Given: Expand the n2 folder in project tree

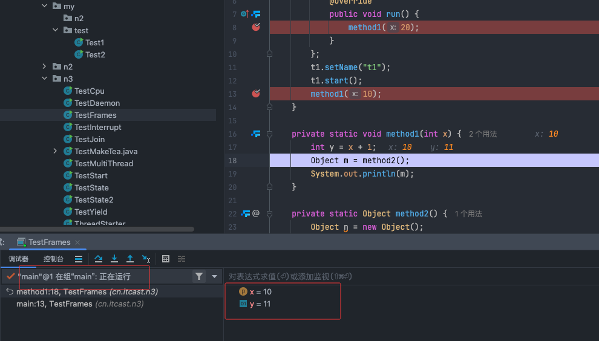Looking at the screenshot, I should pyautogui.click(x=45, y=67).
